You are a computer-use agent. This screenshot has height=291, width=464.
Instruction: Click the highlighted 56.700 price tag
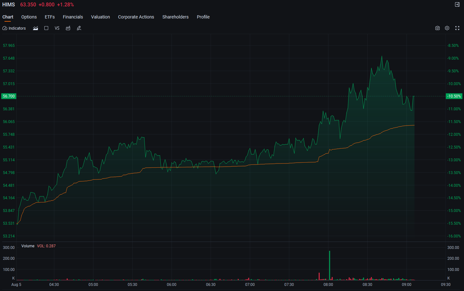pyautogui.click(x=9, y=96)
